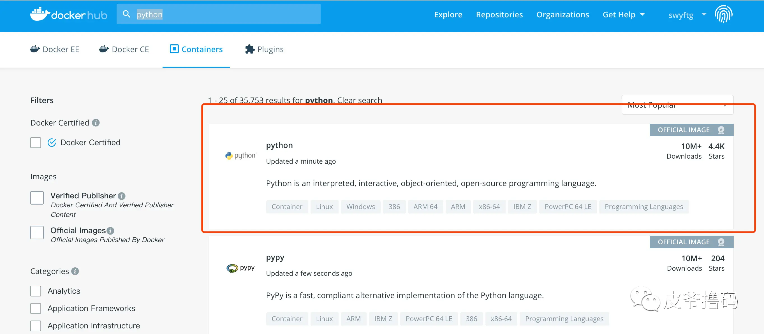
Task: Tick the Analytics category checkbox
Action: (36, 291)
